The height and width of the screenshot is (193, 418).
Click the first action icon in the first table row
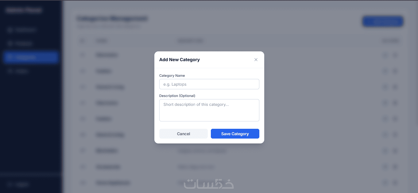coord(385,55)
